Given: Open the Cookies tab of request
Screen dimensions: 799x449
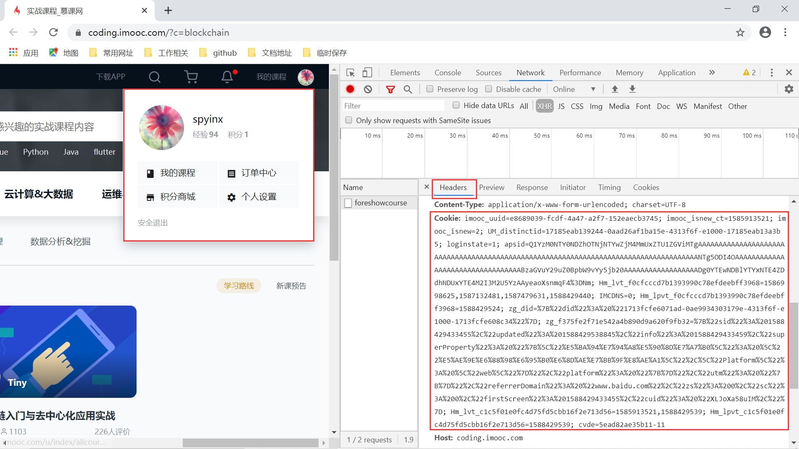Looking at the screenshot, I should coord(646,187).
